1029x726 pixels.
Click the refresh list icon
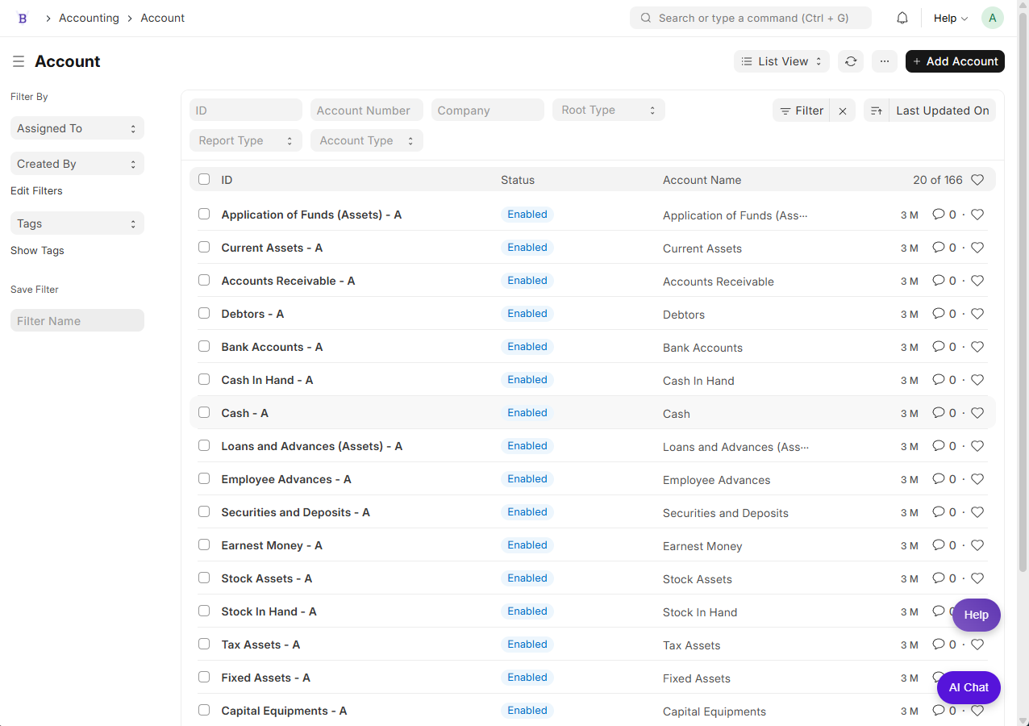coord(850,61)
